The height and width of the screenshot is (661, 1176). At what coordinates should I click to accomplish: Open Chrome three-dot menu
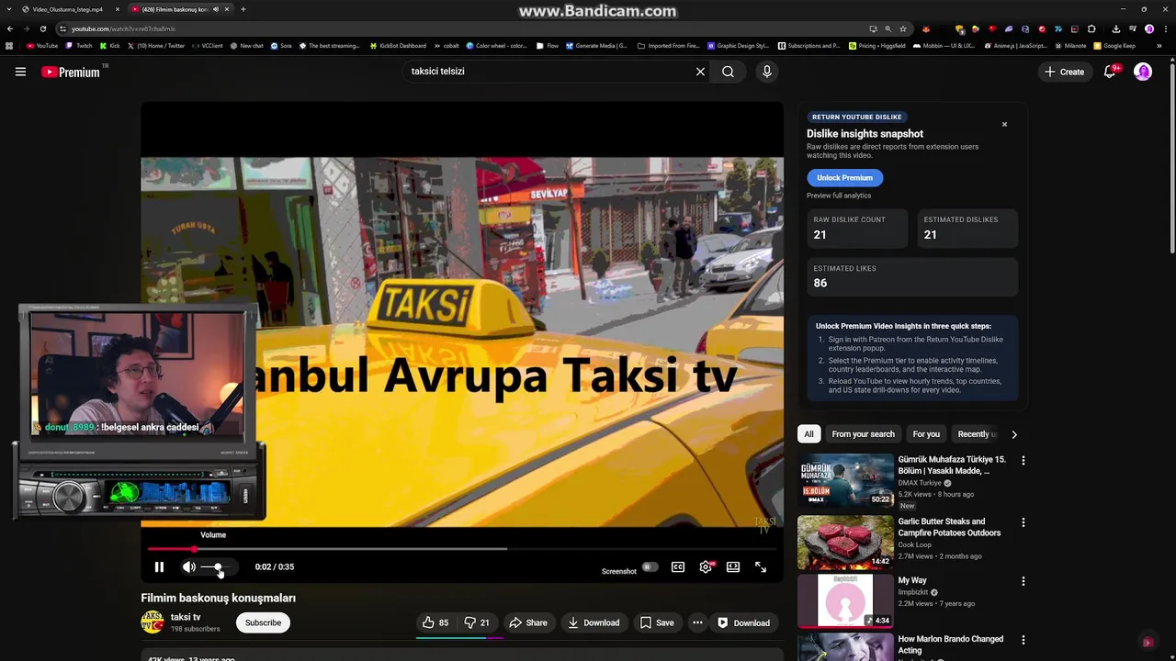tap(1165, 28)
